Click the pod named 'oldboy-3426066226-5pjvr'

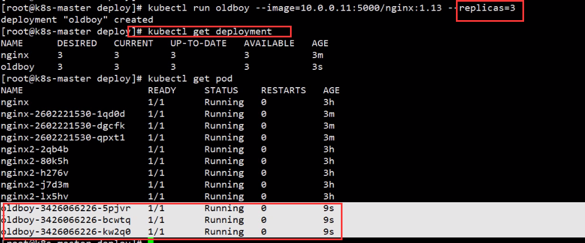tap(66, 208)
